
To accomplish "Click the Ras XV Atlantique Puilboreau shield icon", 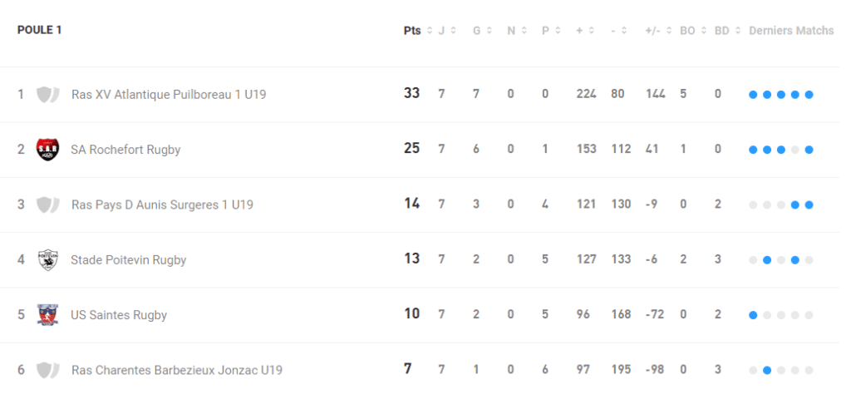I will [48, 95].
